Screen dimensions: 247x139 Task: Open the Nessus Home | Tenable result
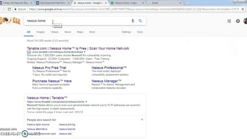[47, 98]
